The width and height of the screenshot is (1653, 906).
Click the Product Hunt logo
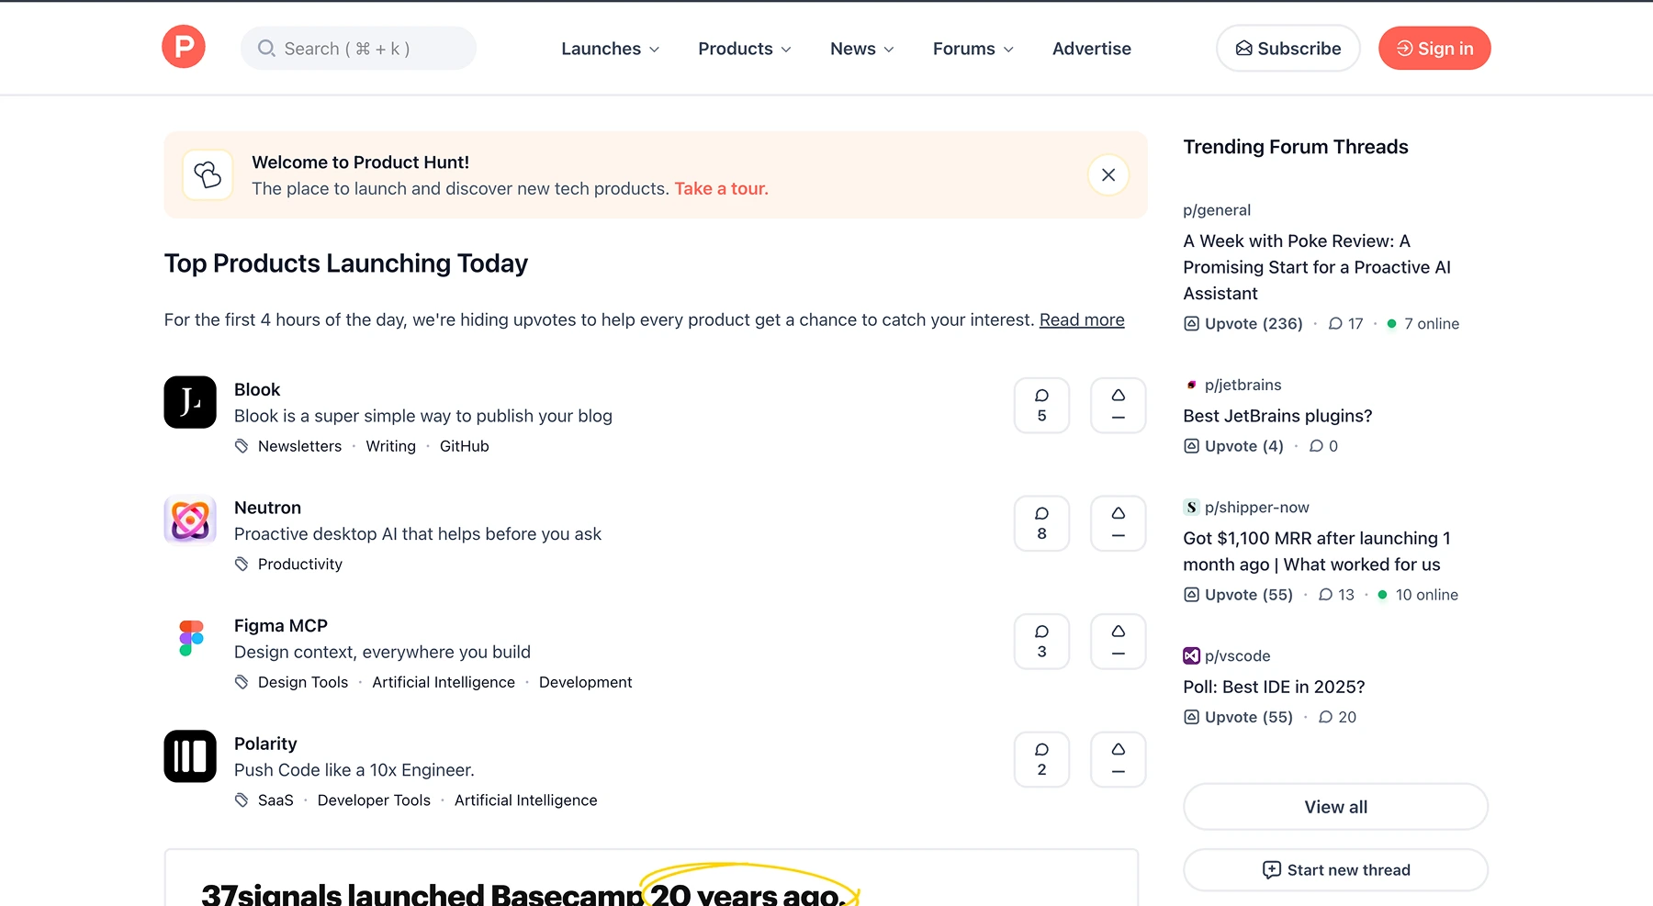coord(183,46)
